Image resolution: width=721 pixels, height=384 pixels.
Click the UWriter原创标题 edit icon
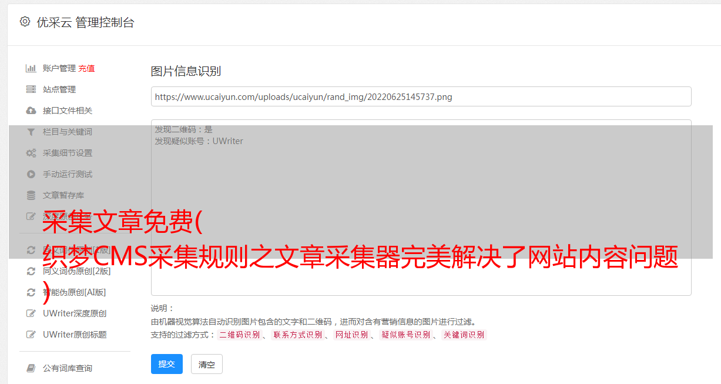click(31, 335)
